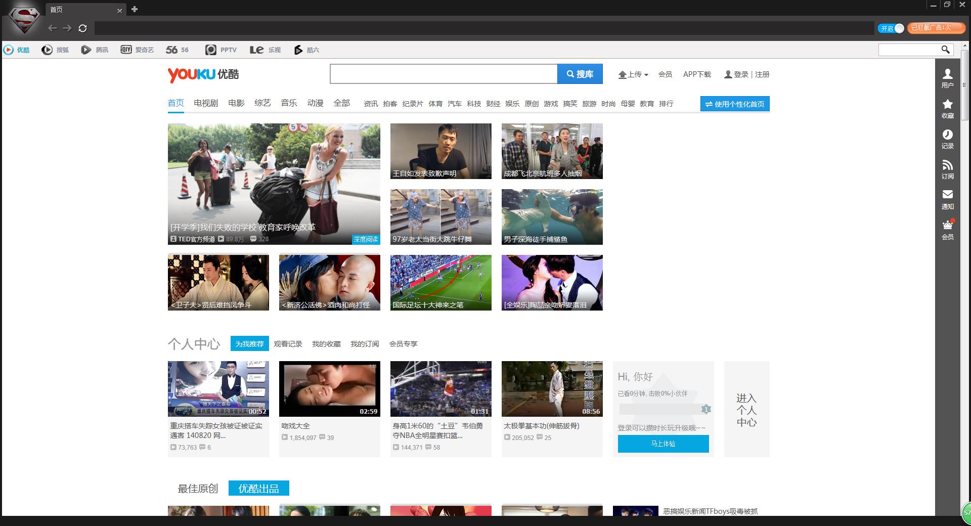
Task: Toggle the 开启 ad-block switch
Action: pyautogui.click(x=891, y=28)
